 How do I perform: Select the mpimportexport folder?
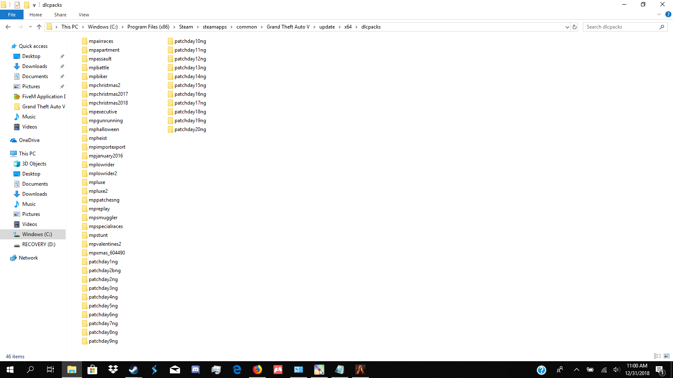tap(104, 147)
